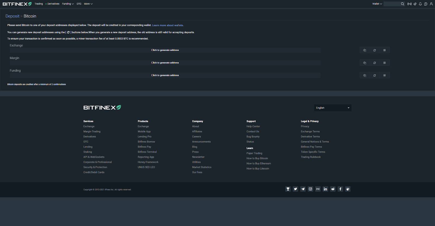Open Our Fees footer link
This screenshot has height=226, width=435.
click(x=197, y=172)
